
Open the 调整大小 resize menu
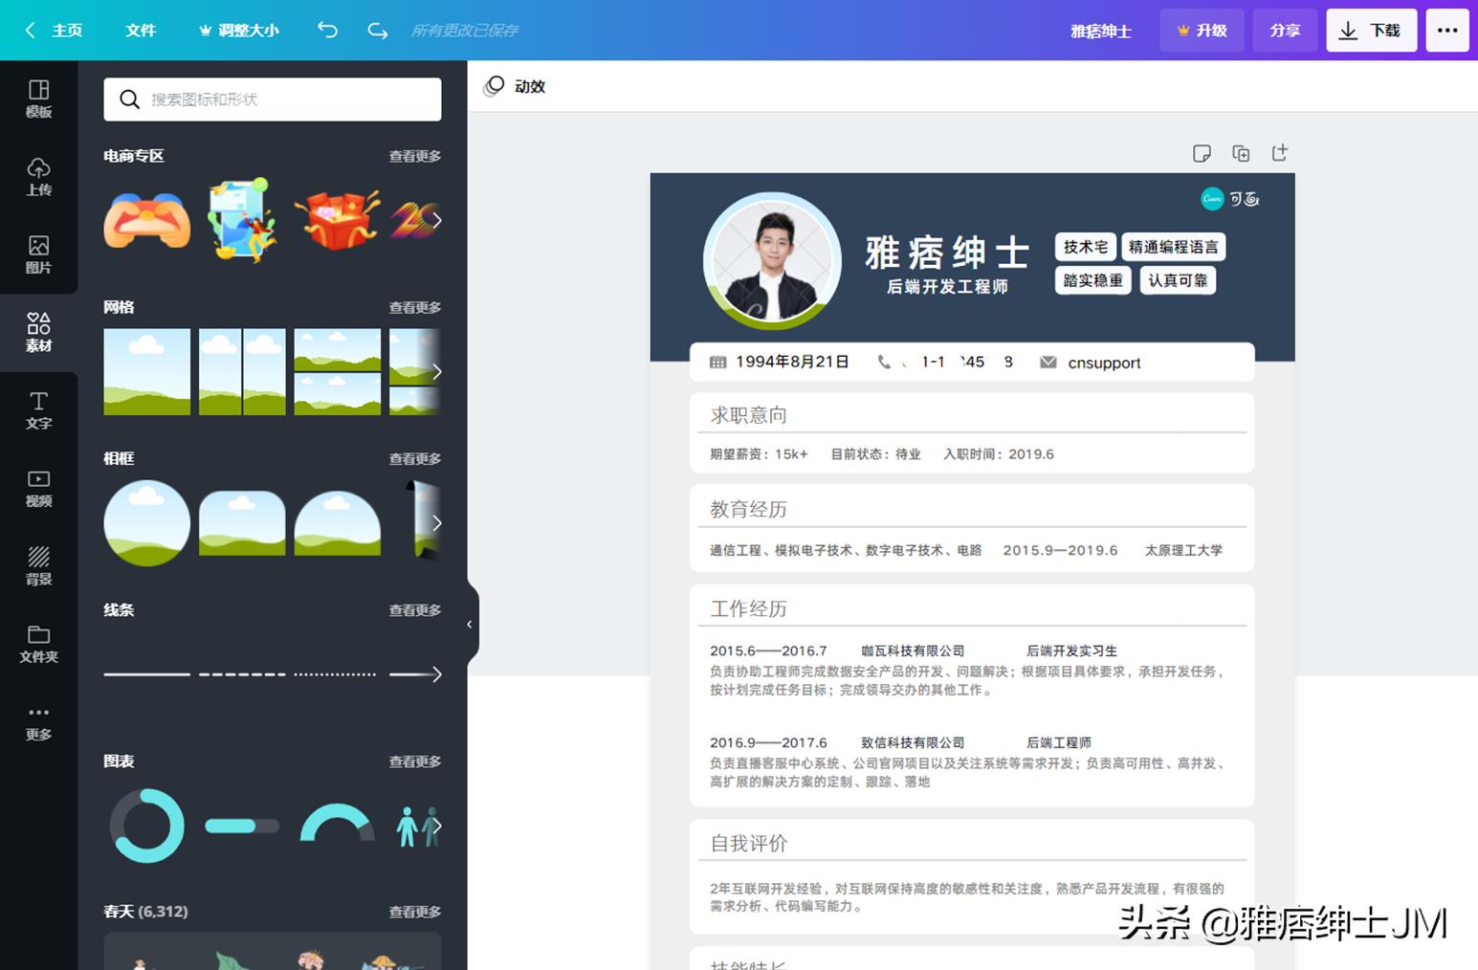[238, 30]
